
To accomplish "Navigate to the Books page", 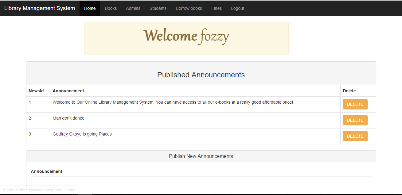I will point(111,8).
